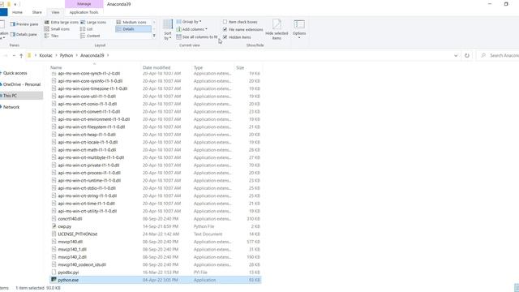Choose Large icons layout
Image resolution: width=519 pixels, height=292 pixels.
click(93, 22)
